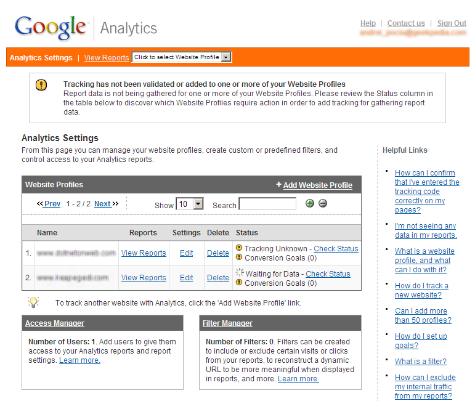
Task: Check Status for Tracking Unknown profile
Action: point(336,249)
